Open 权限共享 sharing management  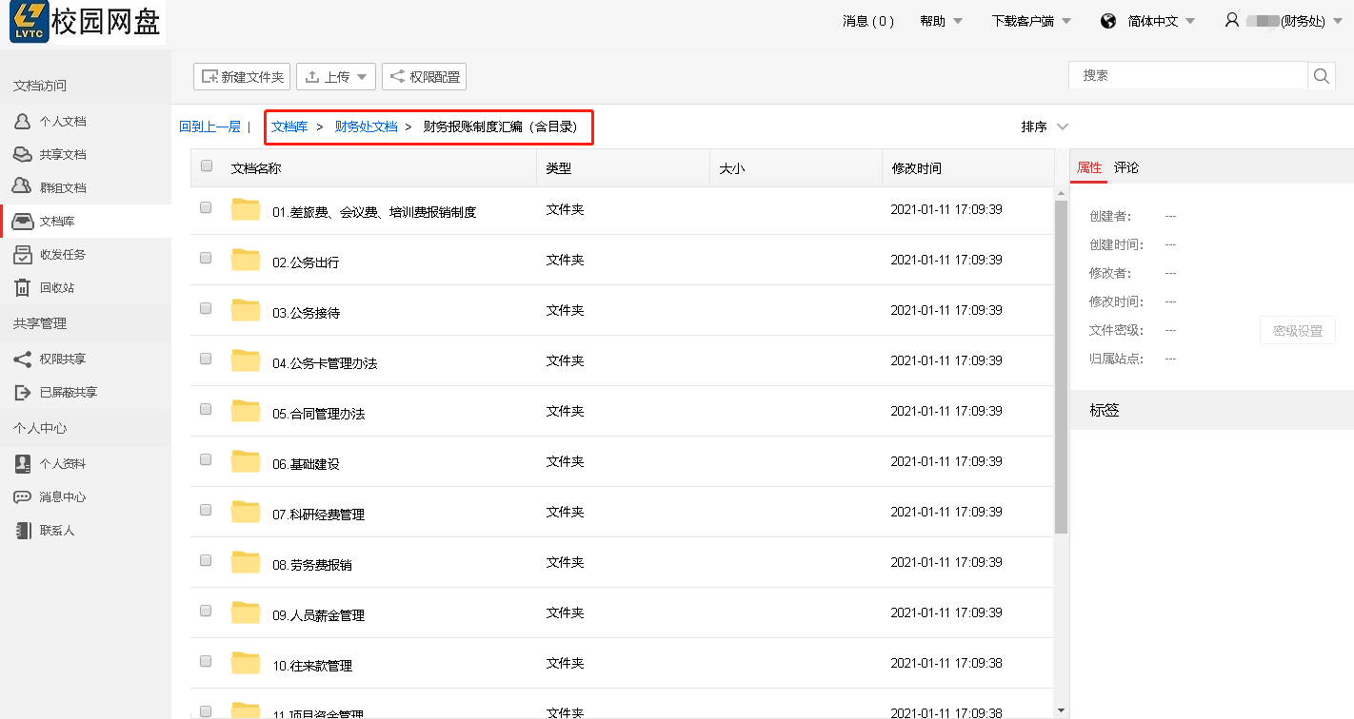pyautogui.click(x=62, y=359)
